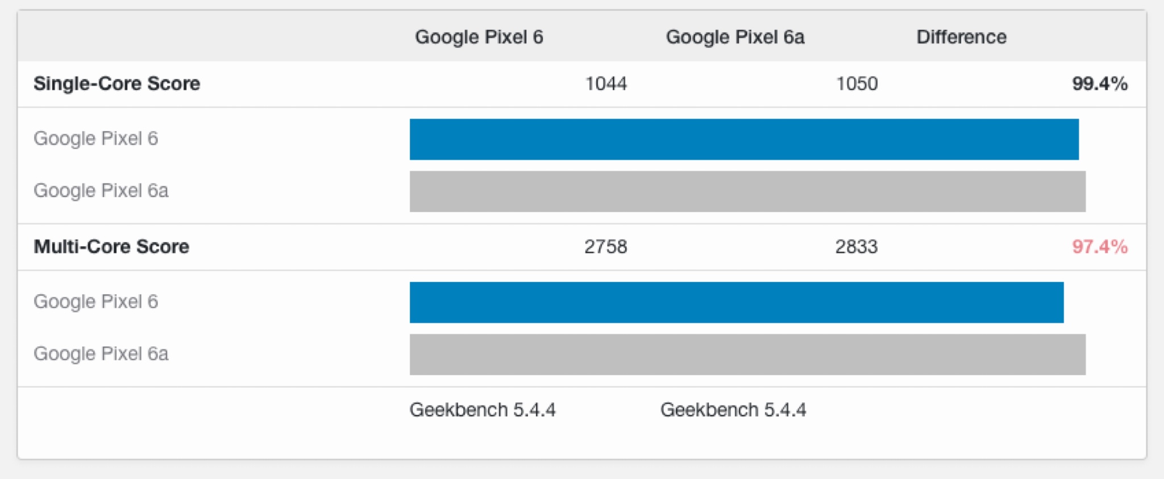Click Google Pixel 6 label under Single-Core
Viewport: 1164px width, 479px height.
point(95,139)
